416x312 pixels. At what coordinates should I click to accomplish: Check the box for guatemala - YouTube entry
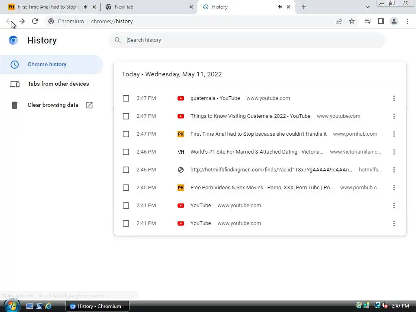126,98
